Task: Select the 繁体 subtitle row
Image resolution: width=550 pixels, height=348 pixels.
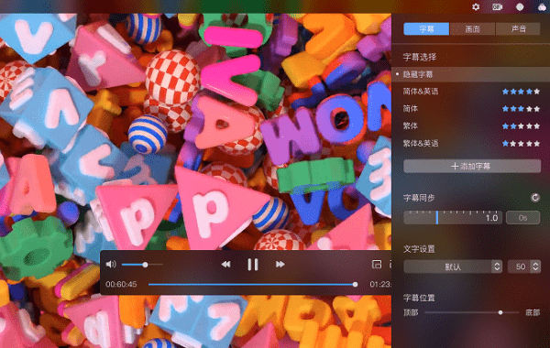Action: pyautogui.click(x=470, y=125)
